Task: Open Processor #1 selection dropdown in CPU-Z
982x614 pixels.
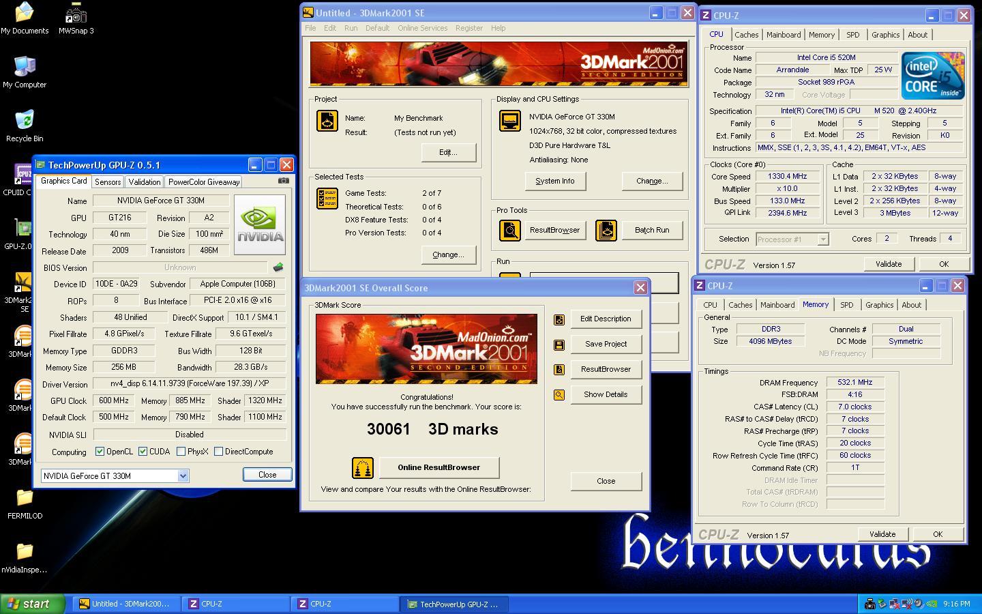Action: (792, 239)
